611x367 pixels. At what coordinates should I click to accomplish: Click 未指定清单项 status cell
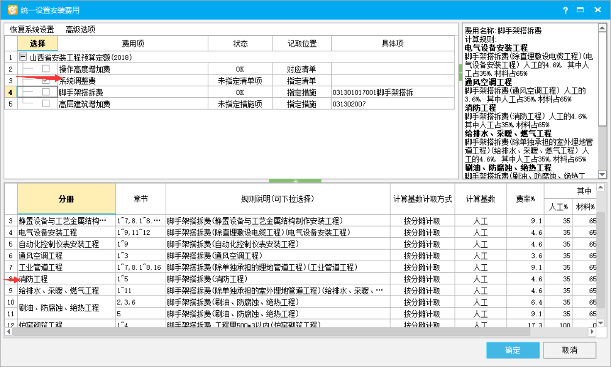(240, 81)
